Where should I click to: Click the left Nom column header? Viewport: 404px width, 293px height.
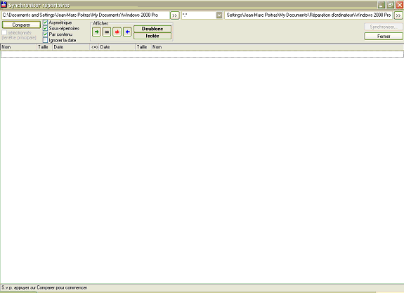(18, 47)
